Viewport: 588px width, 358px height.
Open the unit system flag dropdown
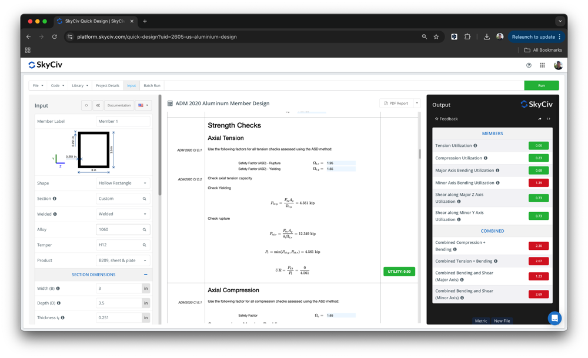click(x=143, y=106)
